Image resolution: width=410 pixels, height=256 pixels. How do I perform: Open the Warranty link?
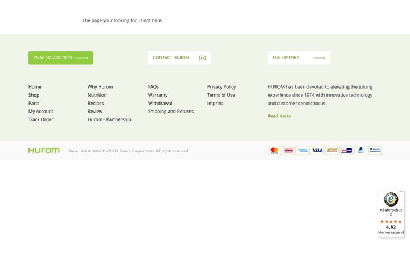[158, 95]
